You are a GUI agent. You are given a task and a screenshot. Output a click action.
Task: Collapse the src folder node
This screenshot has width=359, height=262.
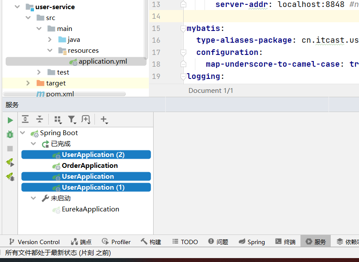coord(28,18)
